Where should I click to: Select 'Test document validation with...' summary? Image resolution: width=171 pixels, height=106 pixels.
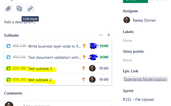(x=55, y=57)
